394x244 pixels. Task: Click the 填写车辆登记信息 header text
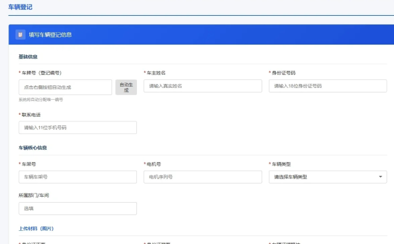click(x=50, y=35)
